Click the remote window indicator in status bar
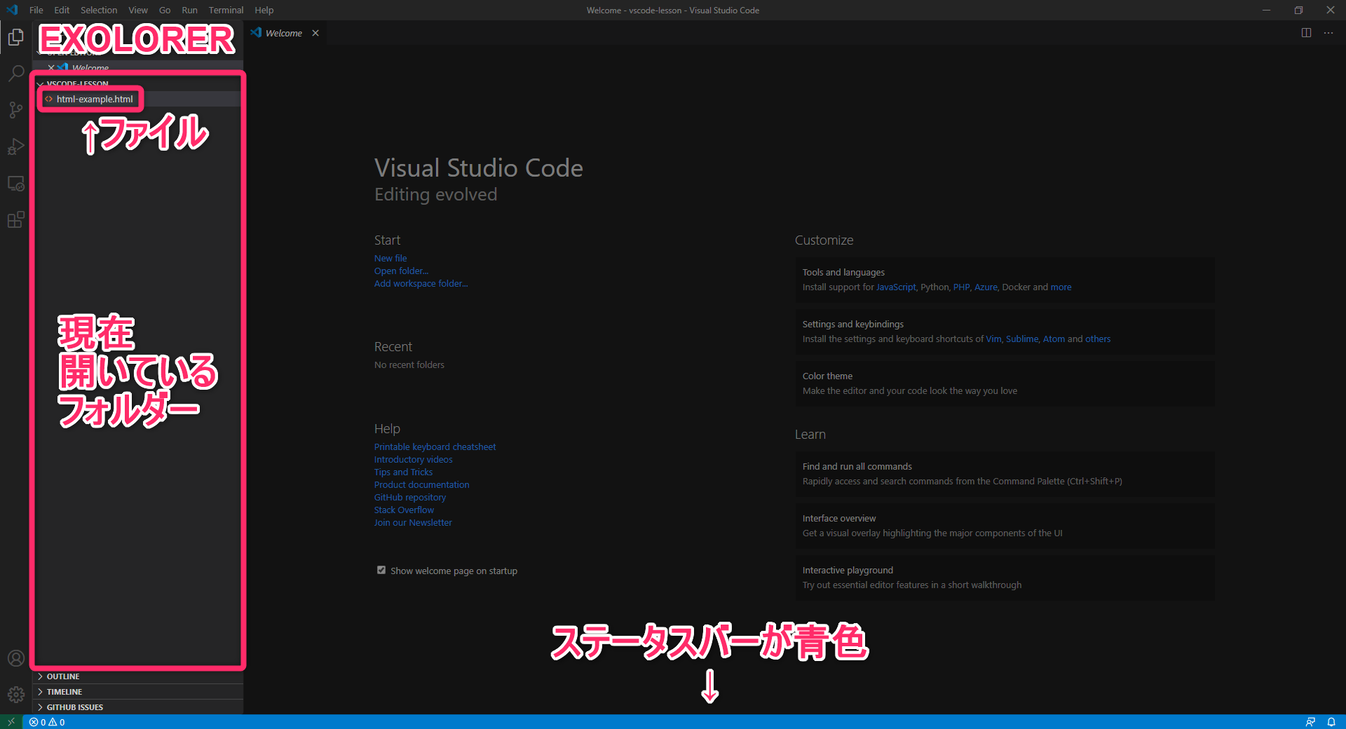1346x729 pixels. [x=11, y=722]
